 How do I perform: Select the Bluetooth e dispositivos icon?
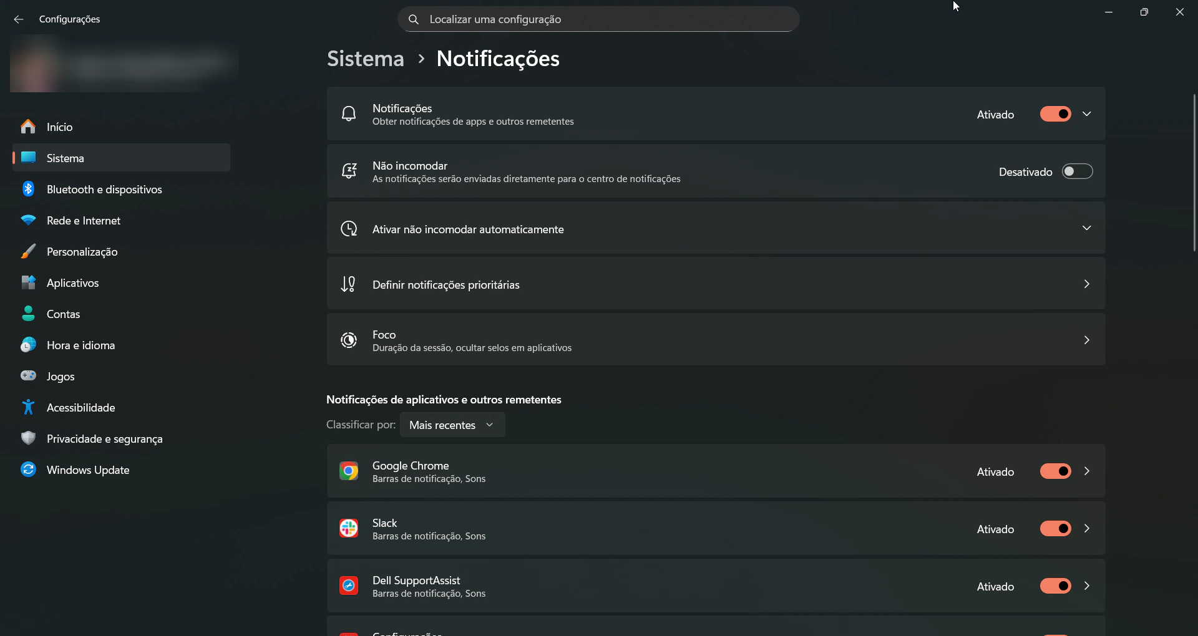(28, 189)
